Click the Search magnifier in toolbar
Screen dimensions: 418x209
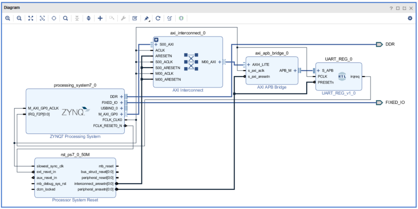tap(65, 18)
